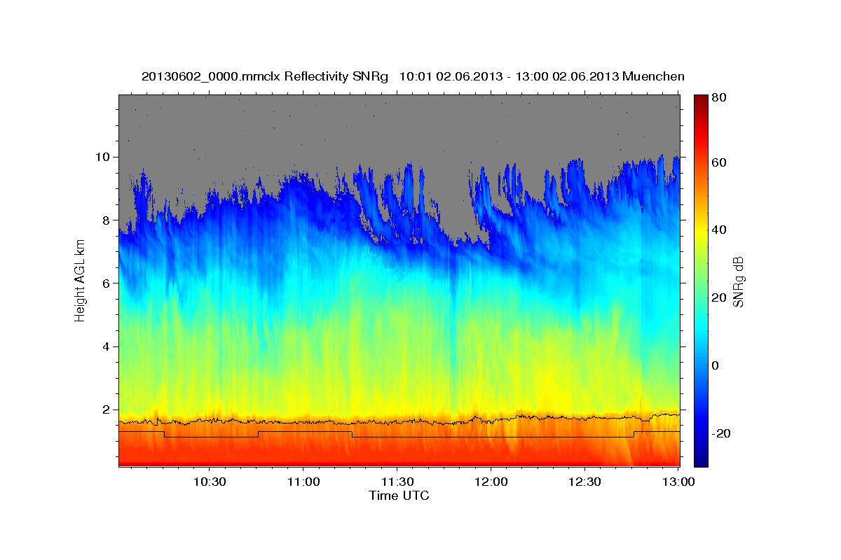Click the 'Height AGL km' axis label
Viewport: 841px width, 560px height.
coord(80,280)
